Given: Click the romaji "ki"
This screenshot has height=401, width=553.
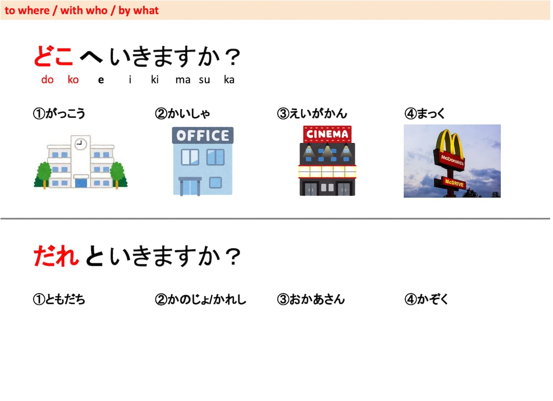Looking at the screenshot, I should click(x=155, y=80).
